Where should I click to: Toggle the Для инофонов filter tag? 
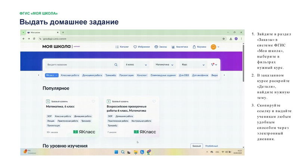200,75
